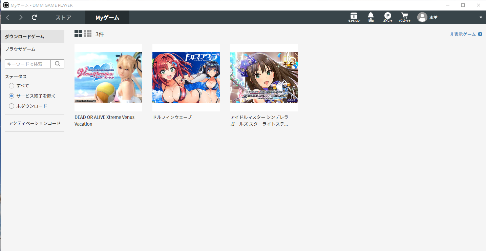
Task: Switch to the Myゲーム tab
Action: 107,17
